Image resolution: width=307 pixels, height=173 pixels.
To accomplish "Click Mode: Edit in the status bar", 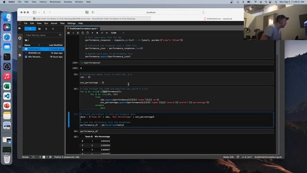I will pos(228,157).
